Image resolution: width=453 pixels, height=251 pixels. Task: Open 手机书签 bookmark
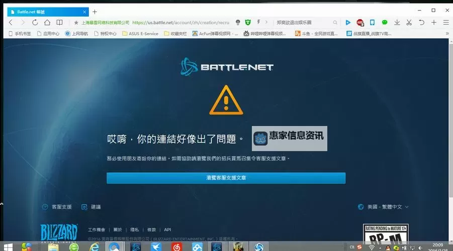pyautogui.click(x=20, y=34)
